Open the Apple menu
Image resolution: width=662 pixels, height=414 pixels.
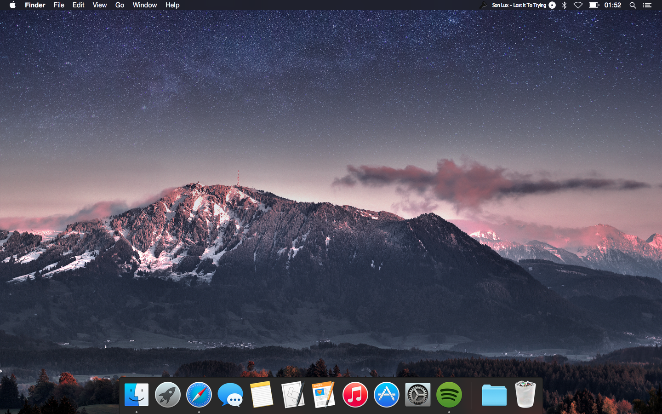[12, 5]
